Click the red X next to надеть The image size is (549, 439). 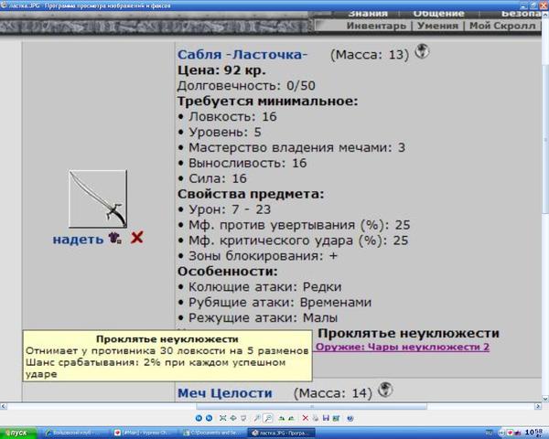coord(137,238)
